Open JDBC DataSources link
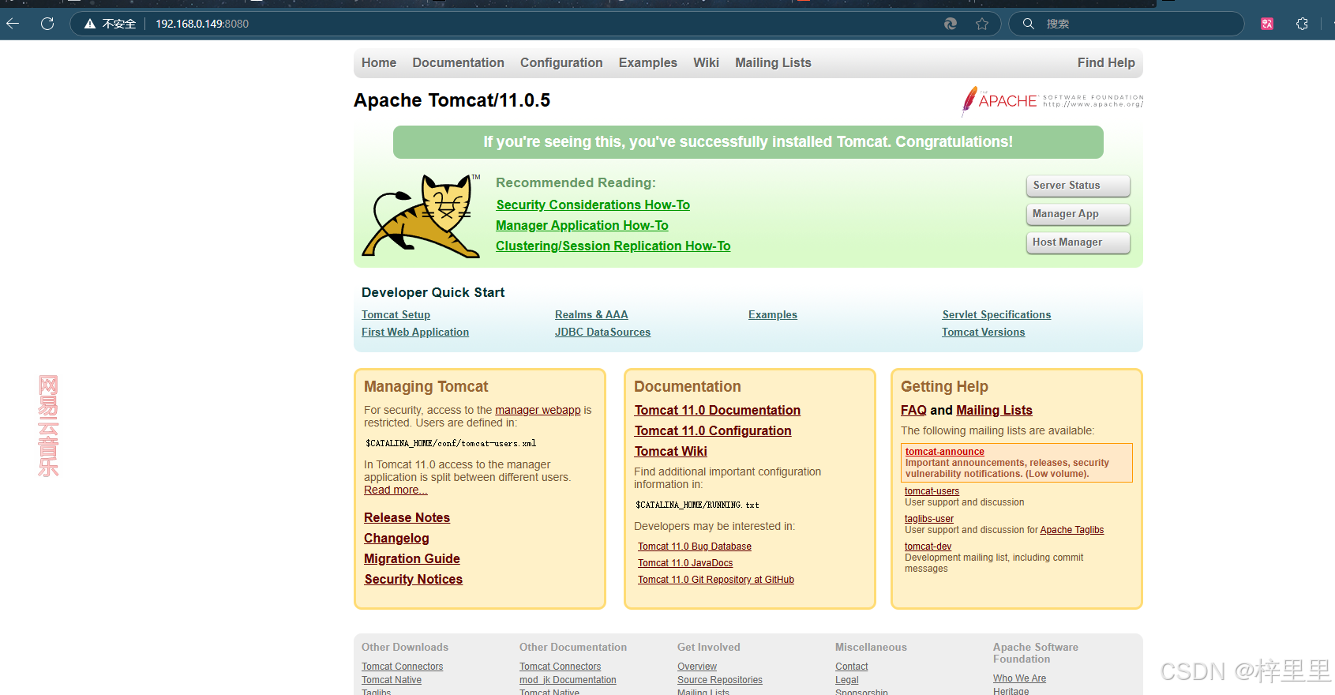Viewport: 1335px width, 695px height. (602, 332)
